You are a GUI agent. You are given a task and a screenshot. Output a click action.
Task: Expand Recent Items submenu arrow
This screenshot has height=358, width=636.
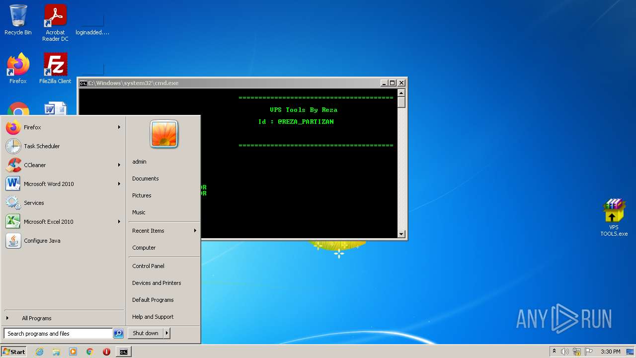point(195,231)
